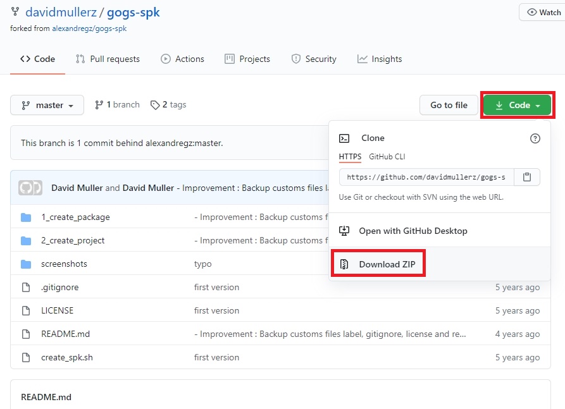Switch to the Actions tab

coord(182,59)
